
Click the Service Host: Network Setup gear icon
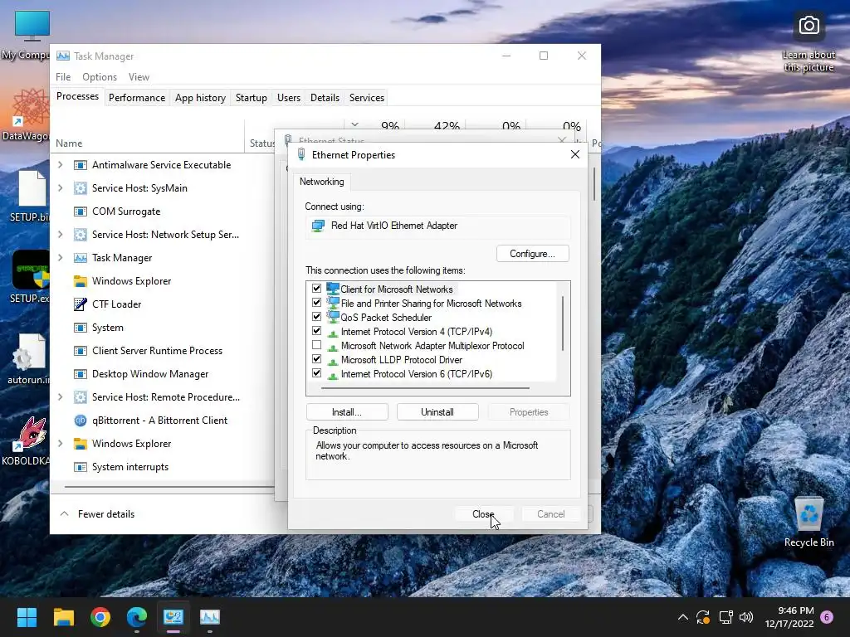(81, 235)
